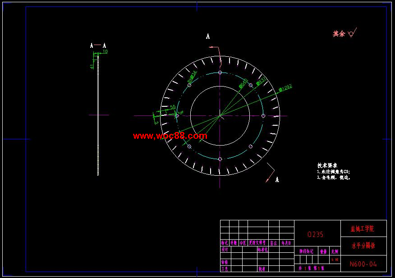Image resolution: width=395 pixels, height=278 pixels.
Task: Click the Ø1292 diameter dimension
Action: (x=285, y=88)
